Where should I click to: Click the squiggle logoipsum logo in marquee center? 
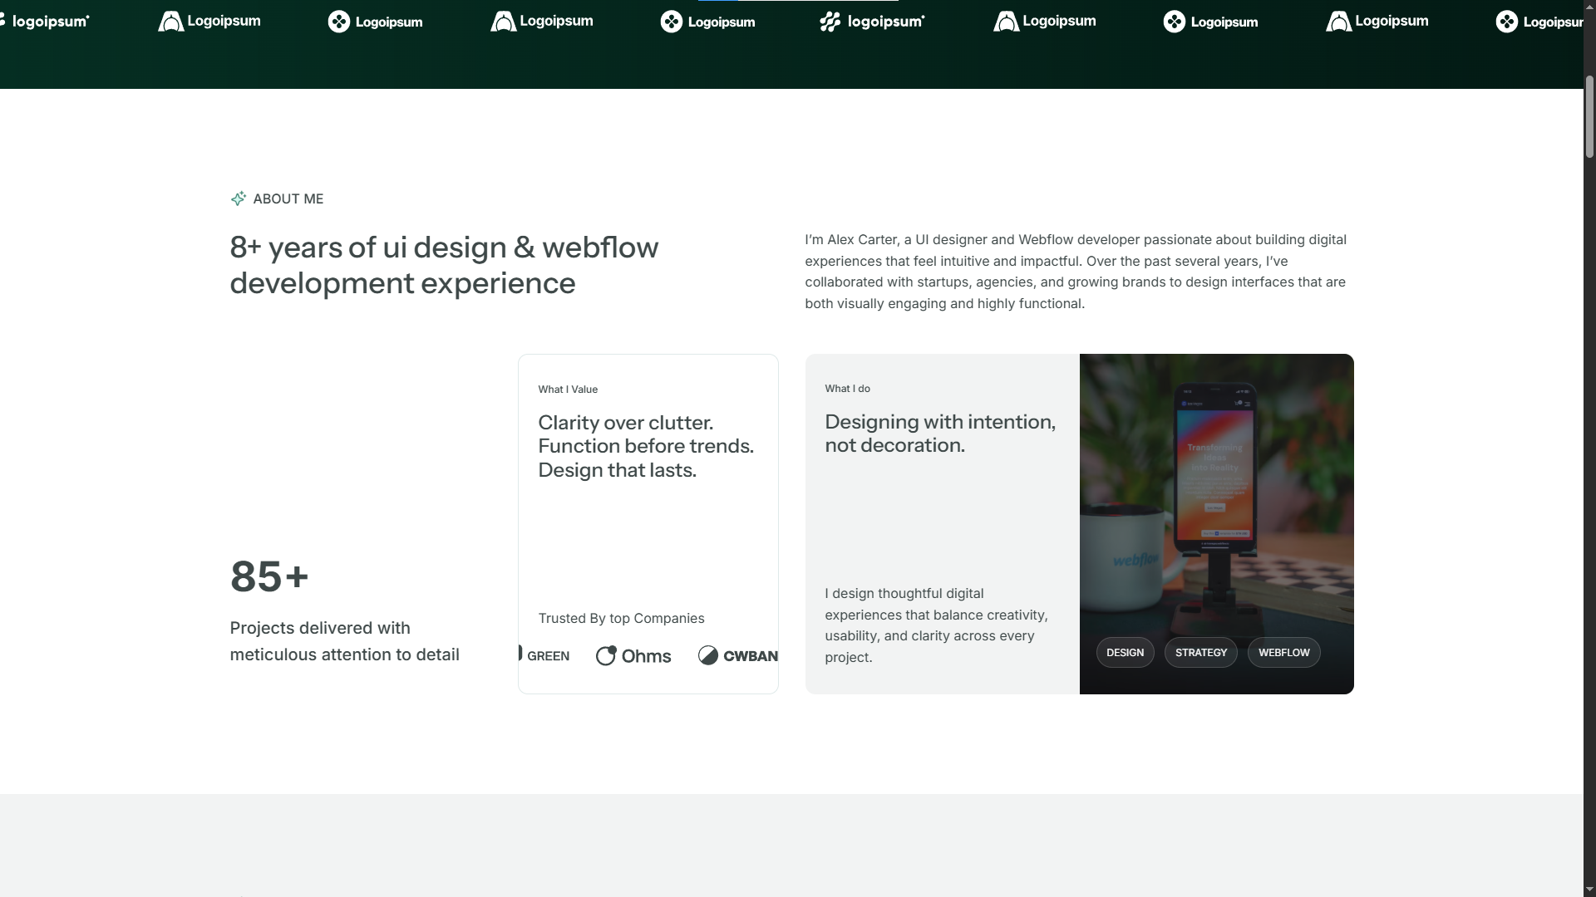872,22
